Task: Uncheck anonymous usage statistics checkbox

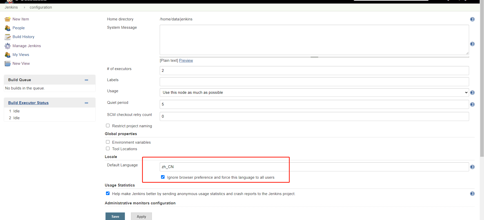Action: pyautogui.click(x=108, y=193)
